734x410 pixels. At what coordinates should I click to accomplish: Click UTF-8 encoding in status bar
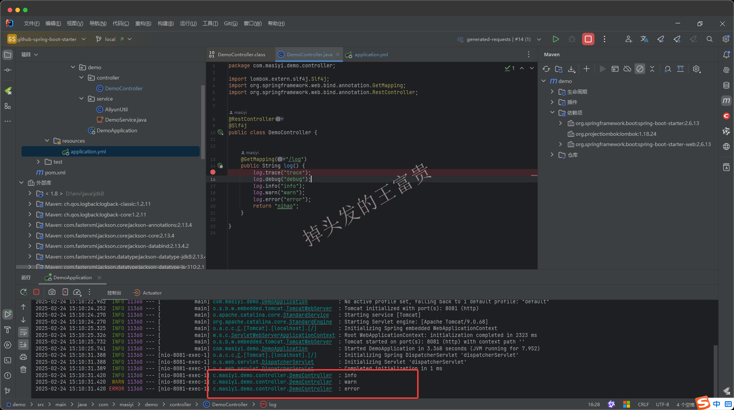pos(663,404)
